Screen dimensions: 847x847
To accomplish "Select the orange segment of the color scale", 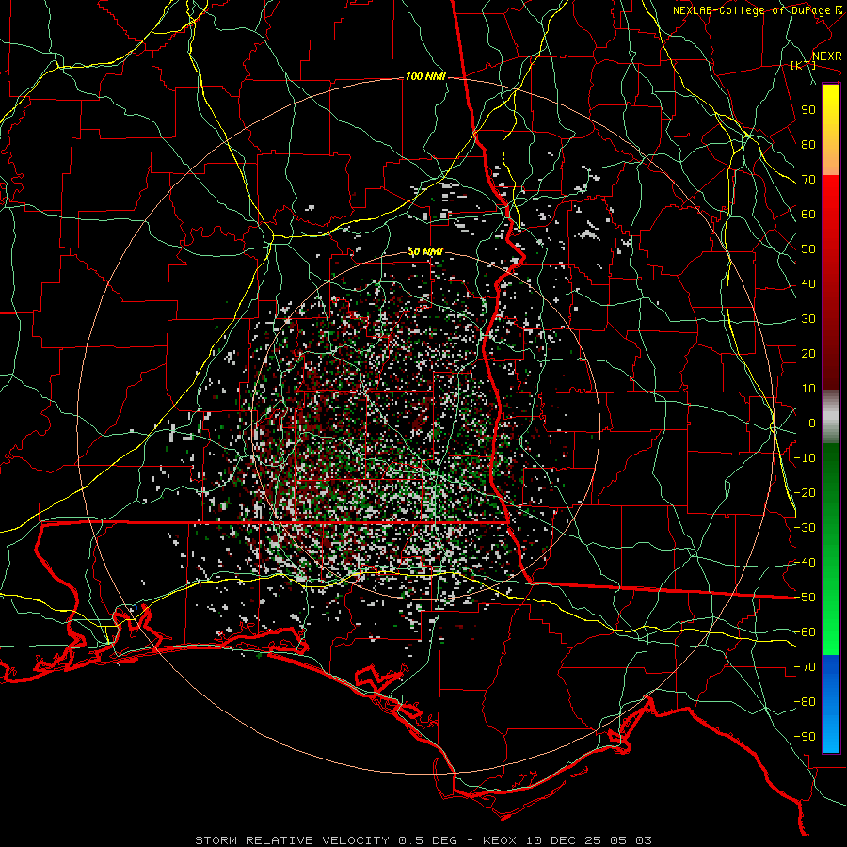I will pyautogui.click(x=831, y=160).
